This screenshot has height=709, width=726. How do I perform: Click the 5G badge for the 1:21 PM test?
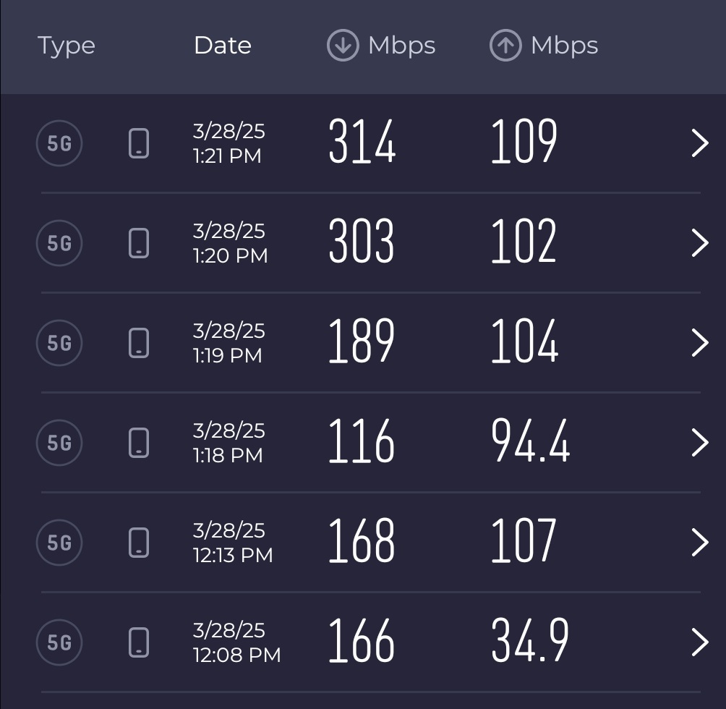59,143
